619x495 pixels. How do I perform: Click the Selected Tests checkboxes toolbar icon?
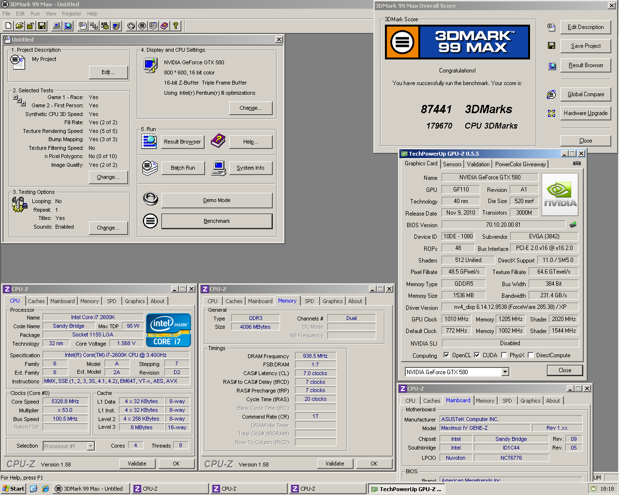[94, 26]
